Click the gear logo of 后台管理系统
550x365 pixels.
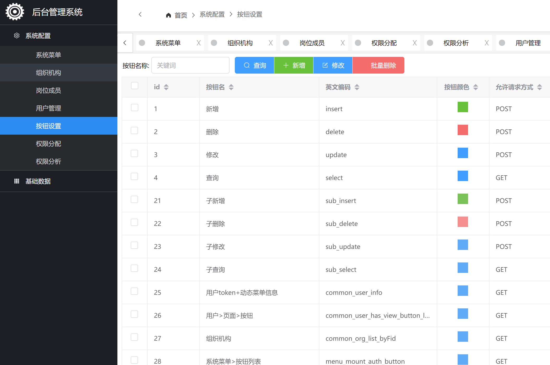click(15, 12)
